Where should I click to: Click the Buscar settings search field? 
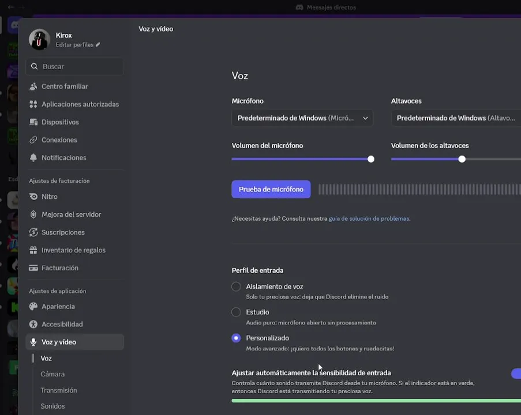[75, 66]
